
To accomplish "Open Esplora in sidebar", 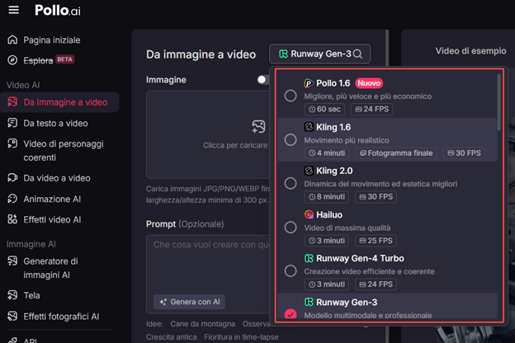I will coord(38,60).
